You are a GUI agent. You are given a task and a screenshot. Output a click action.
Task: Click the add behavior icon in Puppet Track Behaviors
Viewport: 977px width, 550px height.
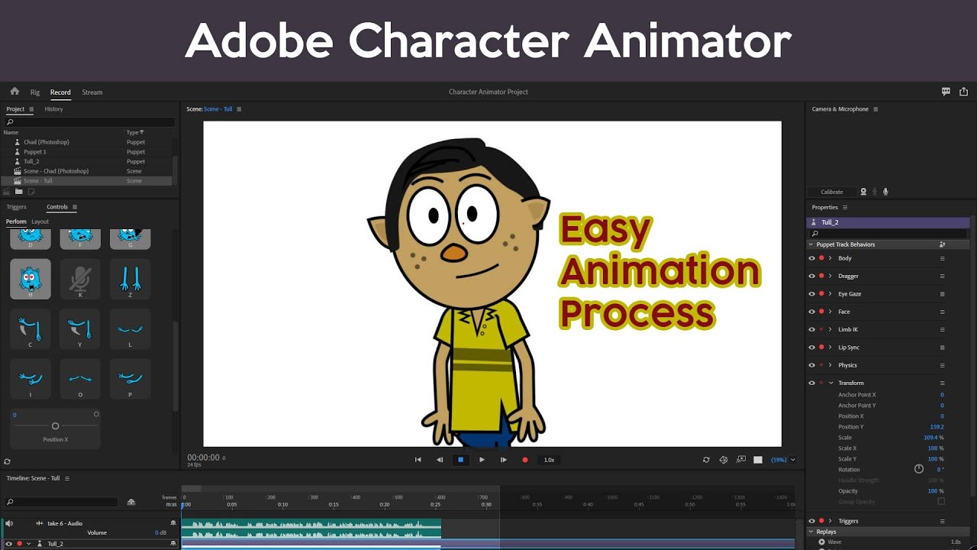click(943, 244)
